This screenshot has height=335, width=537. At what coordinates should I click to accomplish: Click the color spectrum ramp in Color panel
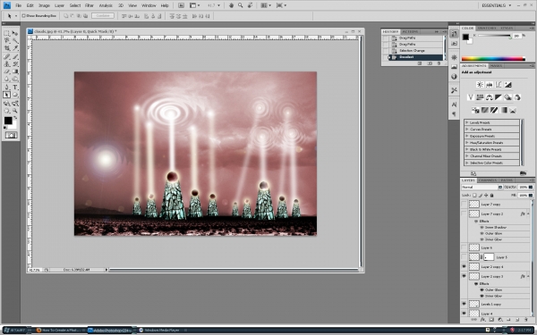tap(493, 59)
